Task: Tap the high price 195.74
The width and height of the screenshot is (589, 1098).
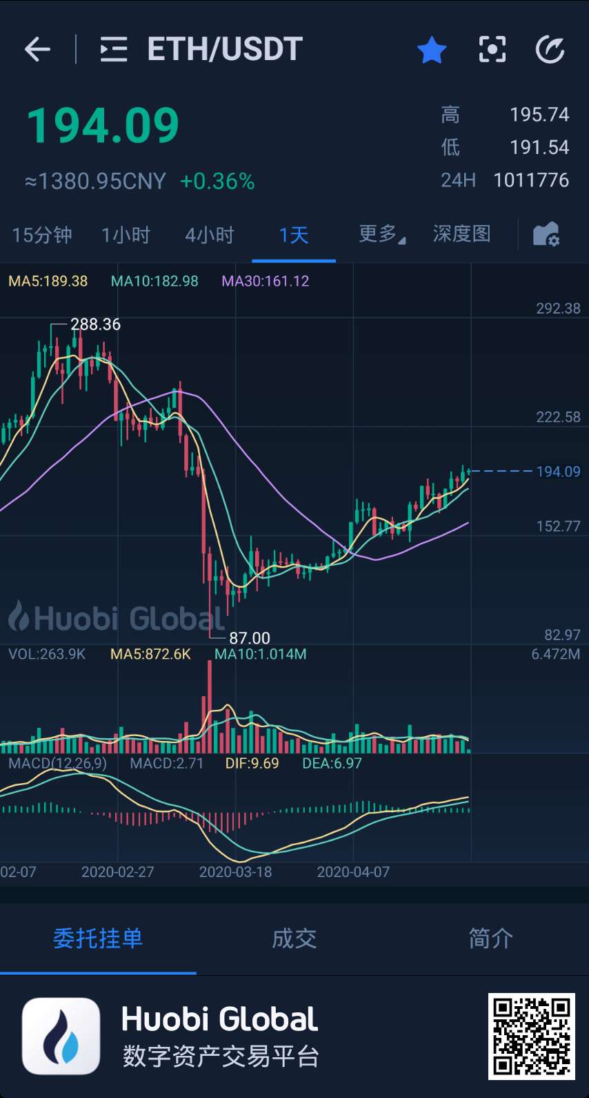Action: tap(539, 115)
